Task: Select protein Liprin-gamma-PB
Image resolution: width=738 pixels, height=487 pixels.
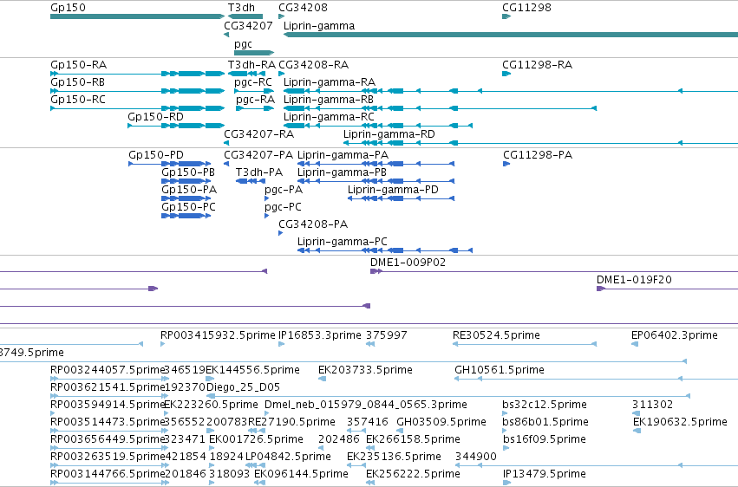Action: (376, 181)
